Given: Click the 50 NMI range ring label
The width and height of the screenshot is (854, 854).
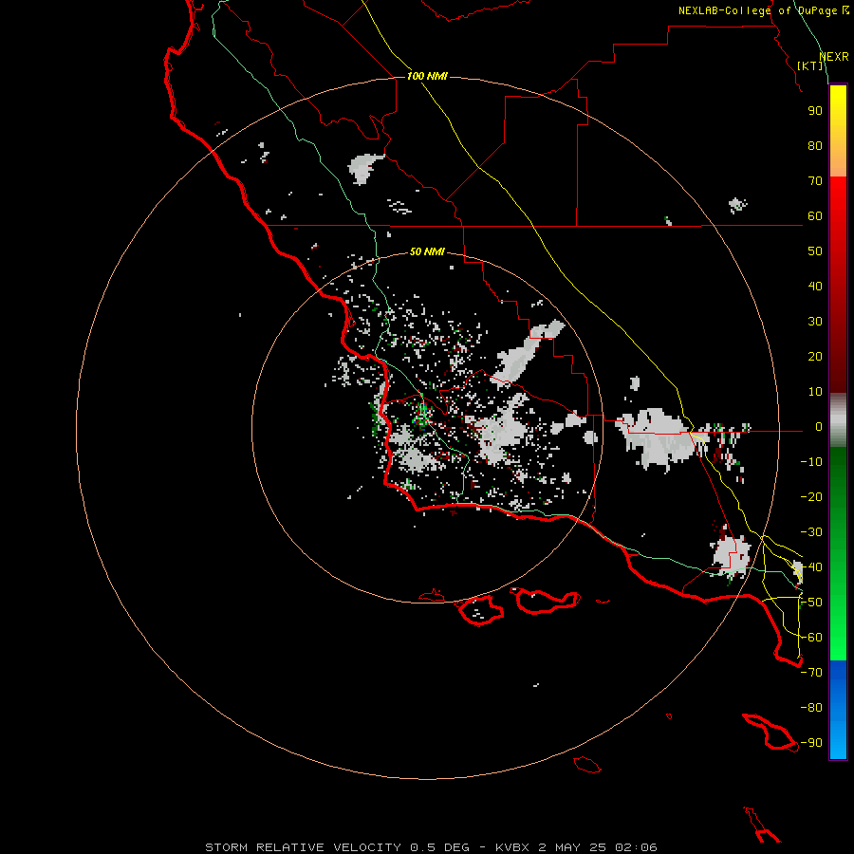Looking at the screenshot, I should 427,251.
